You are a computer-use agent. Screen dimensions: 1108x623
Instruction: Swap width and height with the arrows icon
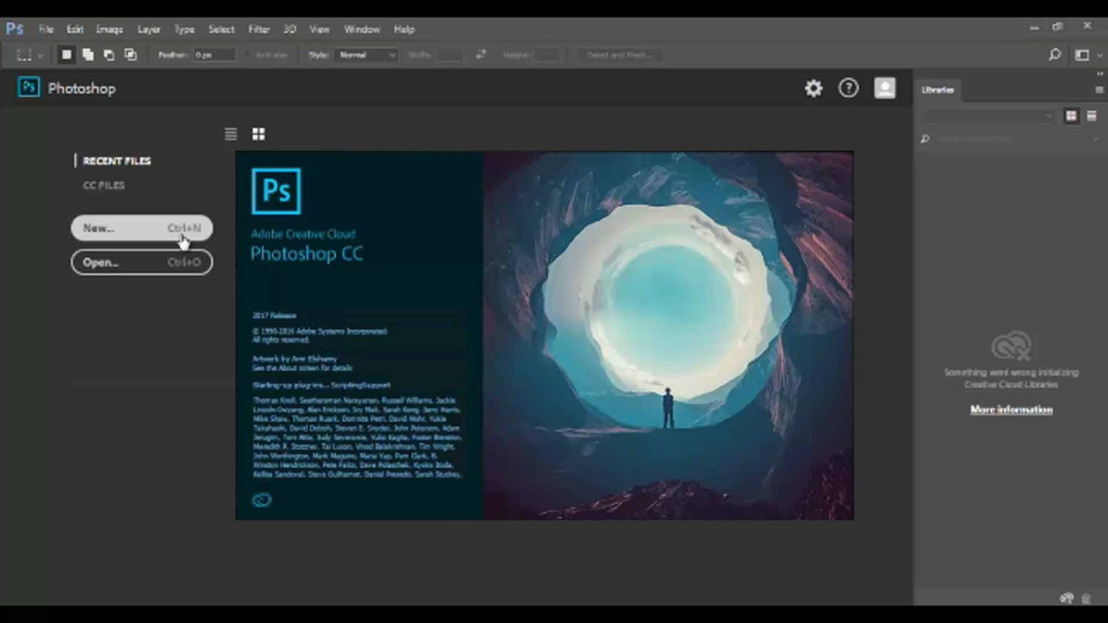click(x=481, y=55)
